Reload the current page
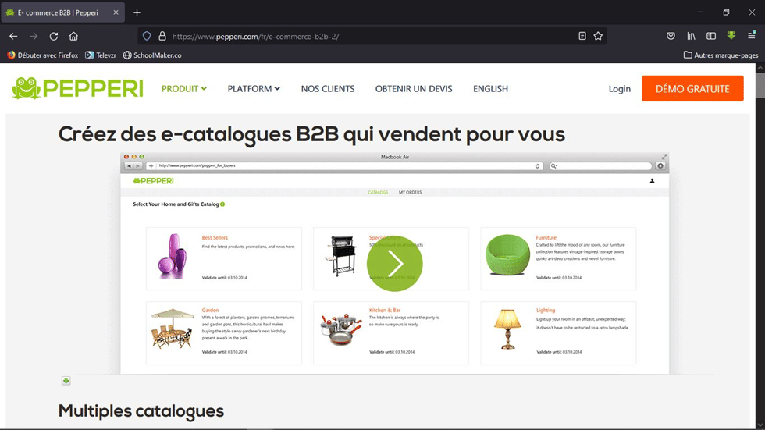This screenshot has width=765, height=430. (x=54, y=36)
